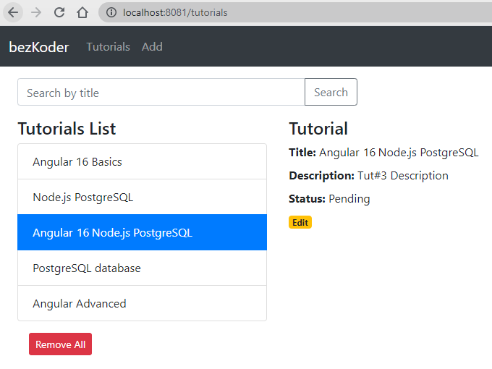Viewport: 492px width, 369px height.
Task: Go to the browser home page icon
Action: point(82,12)
